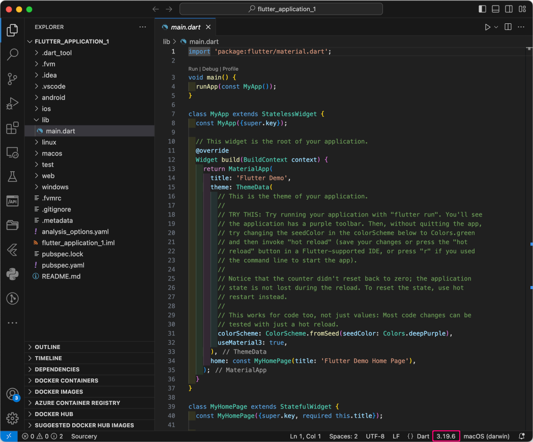This screenshot has width=533, height=442.
Task: Click the command center search box
Action: point(281,9)
